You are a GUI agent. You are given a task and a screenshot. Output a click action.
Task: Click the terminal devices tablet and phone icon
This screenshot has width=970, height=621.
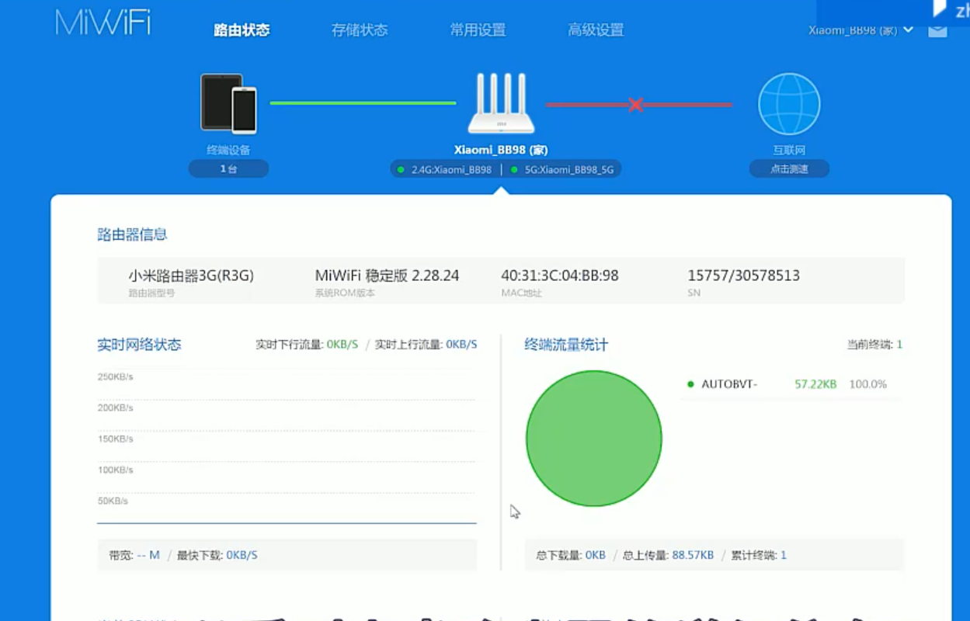click(x=228, y=102)
